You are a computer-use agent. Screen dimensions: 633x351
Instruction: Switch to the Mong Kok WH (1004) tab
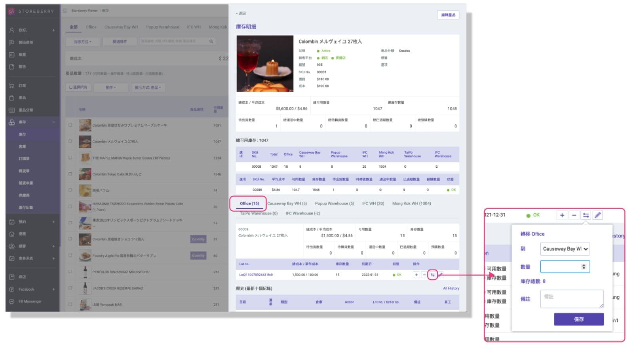(411, 203)
